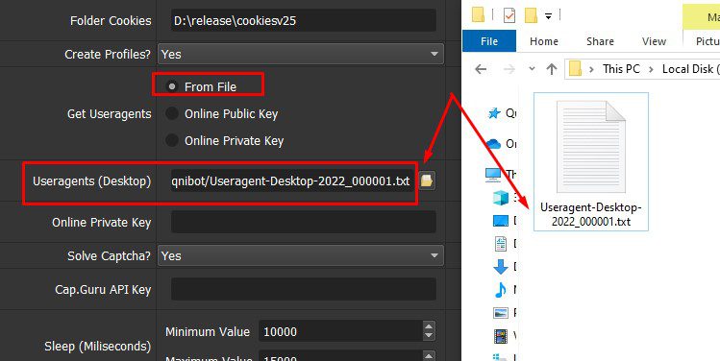This screenshot has height=361, width=720.
Task: Open the Create Profiles dropdown
Action: [x=301, y=54]
